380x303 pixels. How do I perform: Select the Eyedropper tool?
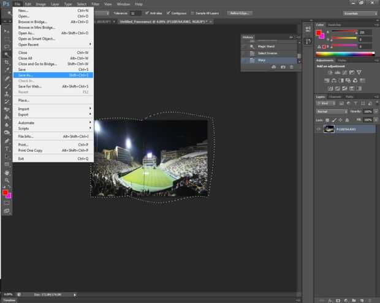[7, 70]
